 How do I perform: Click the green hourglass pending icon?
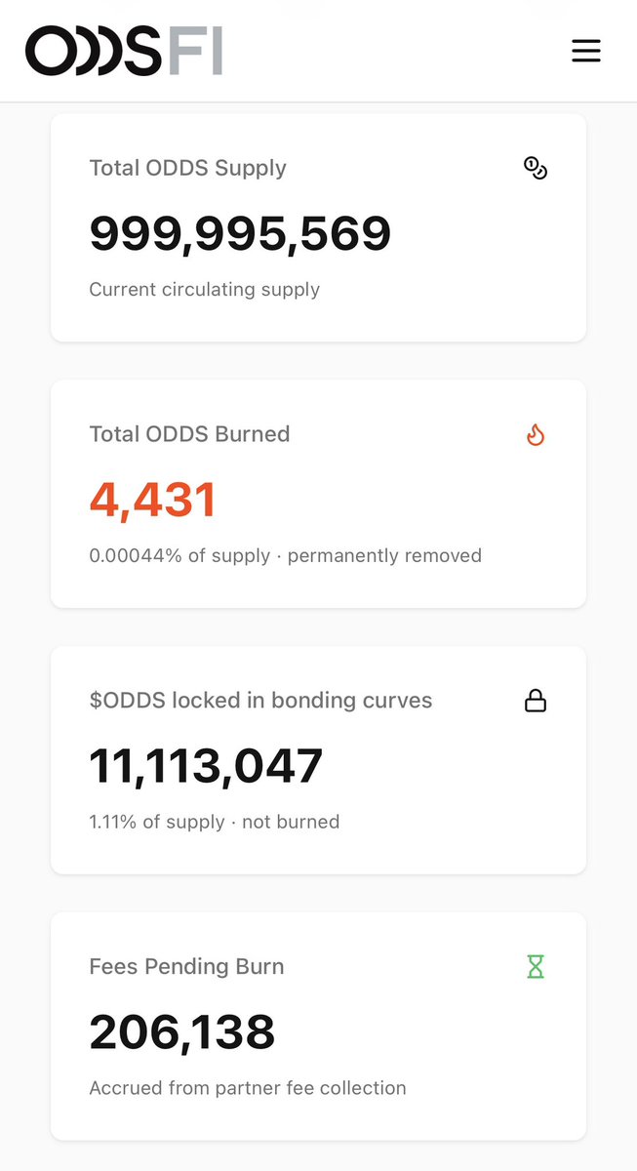tap(536, 967)
